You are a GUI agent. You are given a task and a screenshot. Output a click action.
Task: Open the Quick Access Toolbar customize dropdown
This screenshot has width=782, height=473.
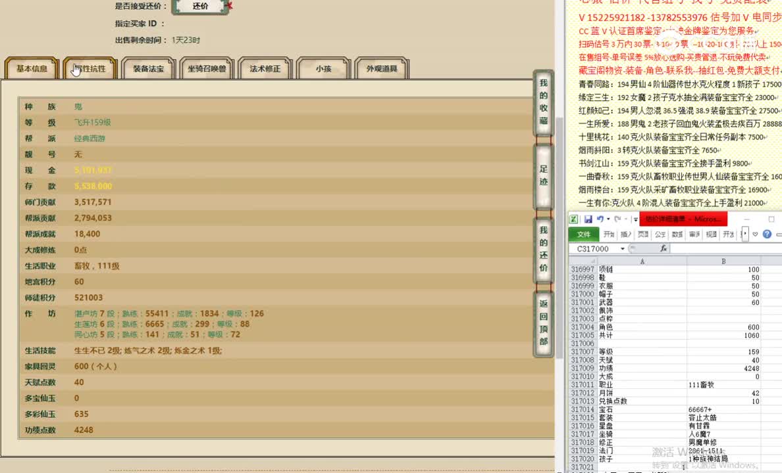636,218
